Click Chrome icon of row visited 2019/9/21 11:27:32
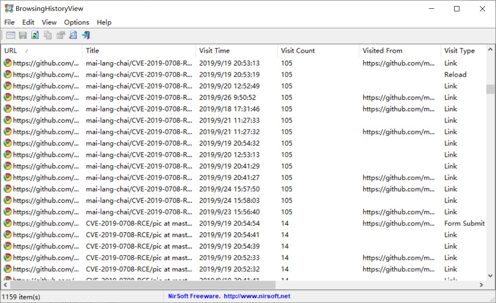This screenshot has width=496, height=303. 7,132
